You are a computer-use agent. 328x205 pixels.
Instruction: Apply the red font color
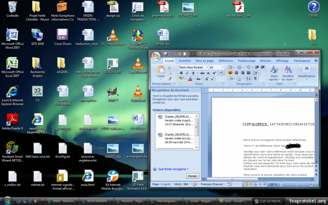point(190,79)
